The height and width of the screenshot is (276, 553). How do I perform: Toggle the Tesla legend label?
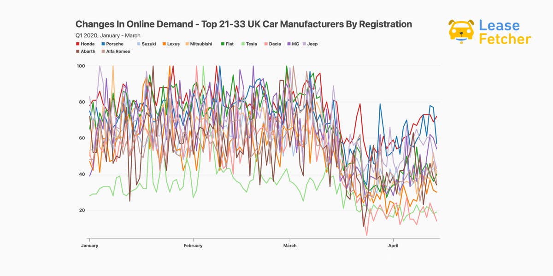pyautogui.click(x=252, y=44)
